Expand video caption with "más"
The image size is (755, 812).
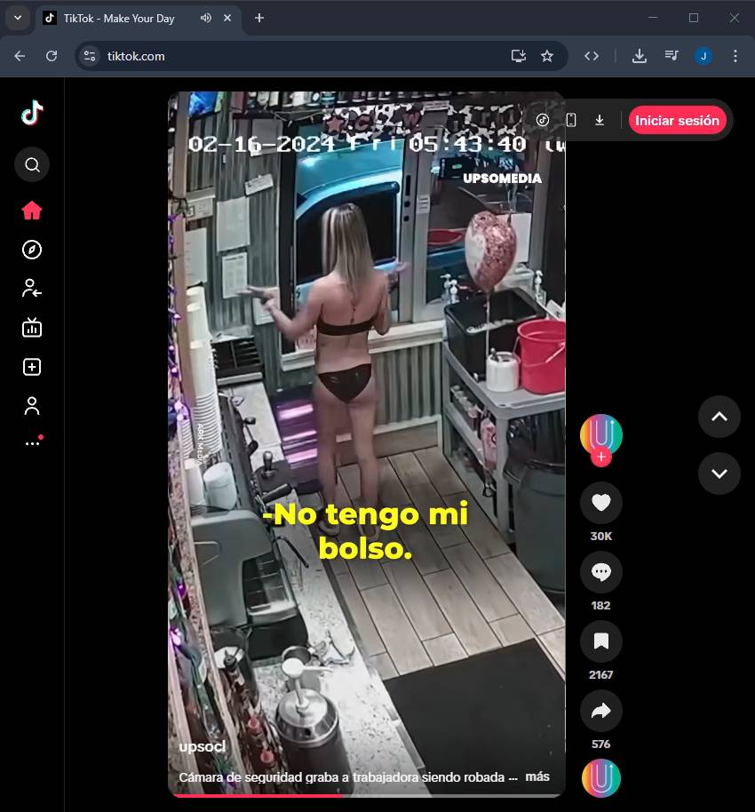[x=537, y=776]
